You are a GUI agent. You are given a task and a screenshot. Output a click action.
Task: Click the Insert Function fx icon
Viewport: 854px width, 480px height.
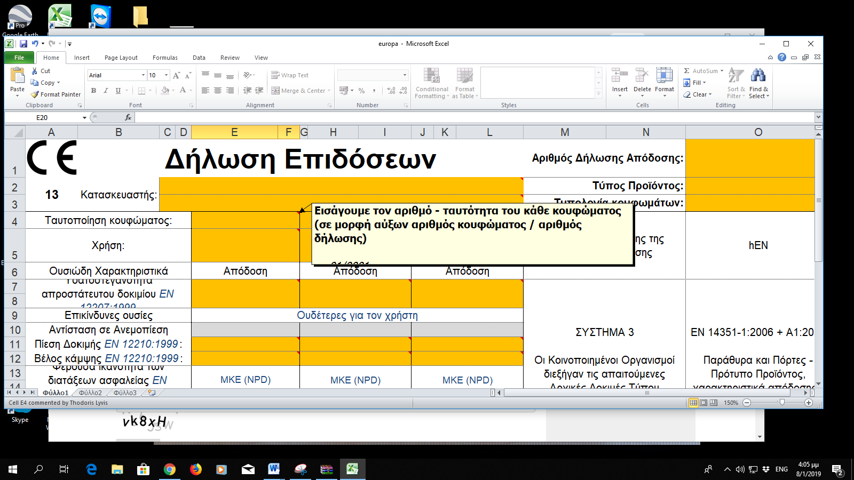(x=128, y=117)
